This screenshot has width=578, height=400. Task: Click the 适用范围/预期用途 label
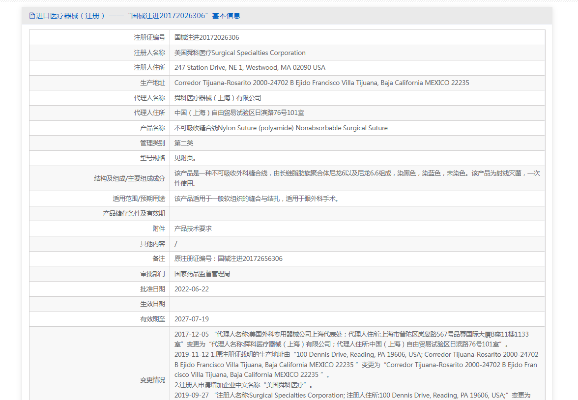139,199
